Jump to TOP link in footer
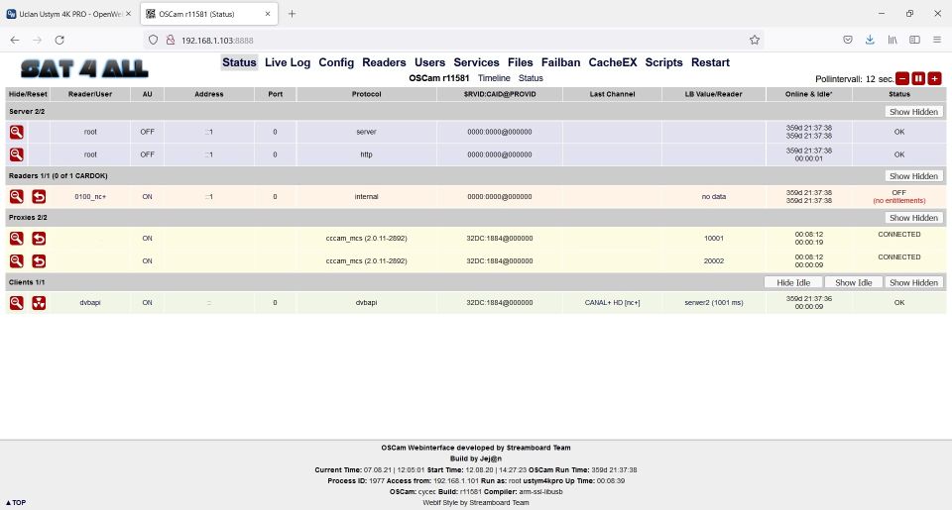 [16, 502]
